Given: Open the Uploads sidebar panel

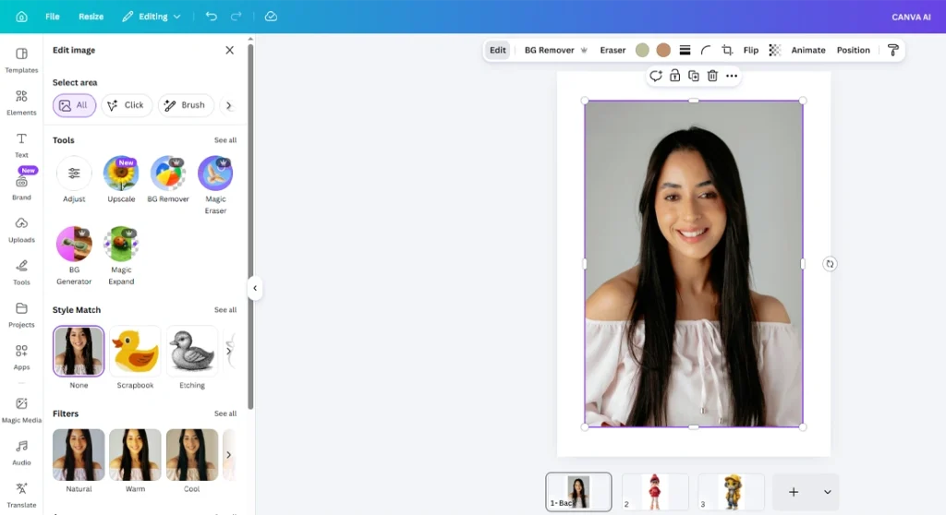Looking at the screenshot, I should point(22,230).
